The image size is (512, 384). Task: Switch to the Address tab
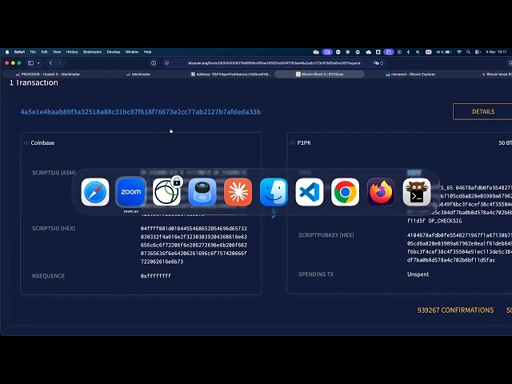click(x=230, y=74)
